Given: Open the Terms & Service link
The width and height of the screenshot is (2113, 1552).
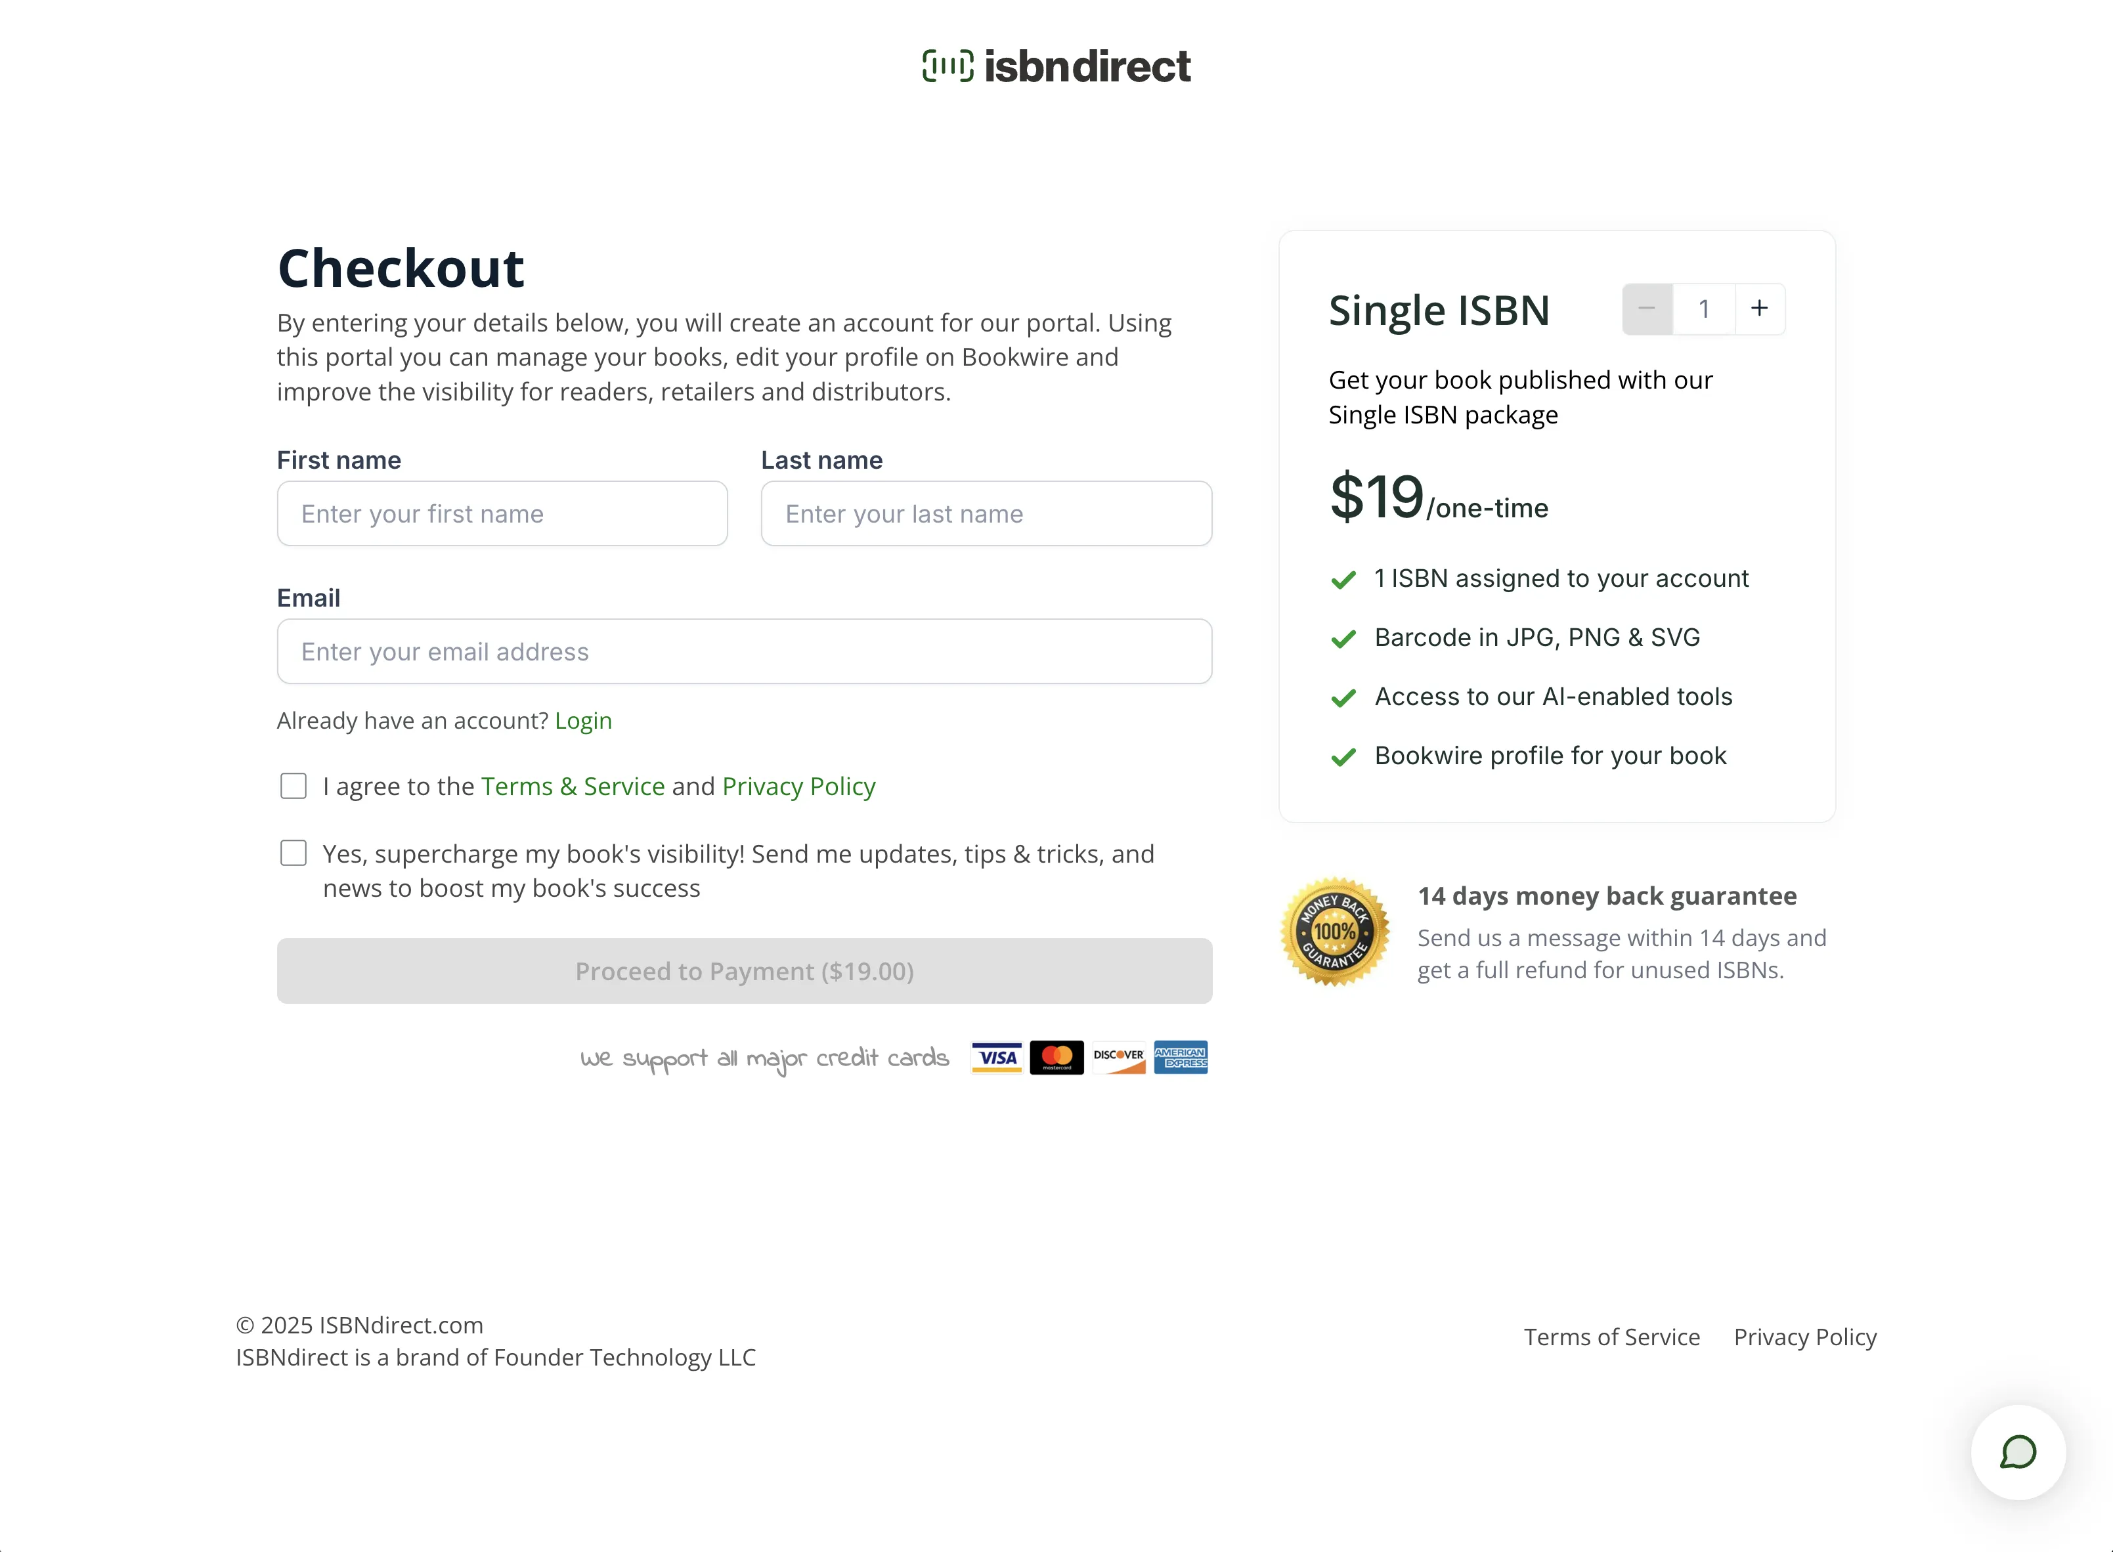Looking at the screenshot, I should pyautogui.click(x=572, y=787).
